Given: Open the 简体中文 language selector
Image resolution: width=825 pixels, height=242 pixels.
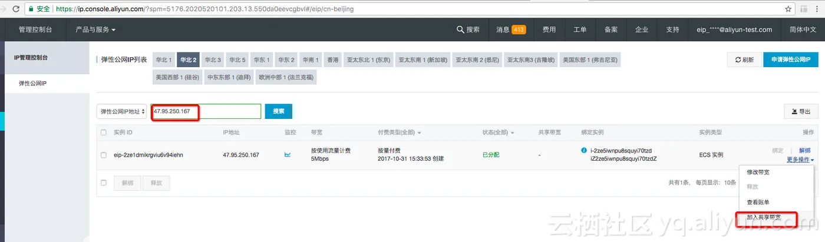Looking at the screenshot, I should [x=803, y=29].
